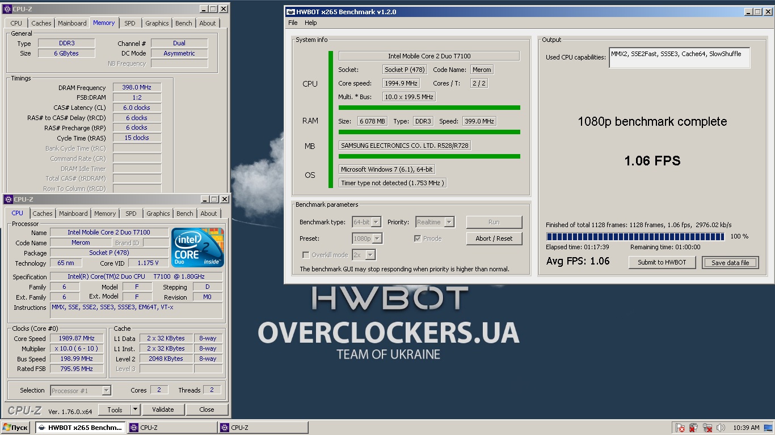Click the Technology 65 nm value
The image size is (775, 435).
[x=66, y=263]
